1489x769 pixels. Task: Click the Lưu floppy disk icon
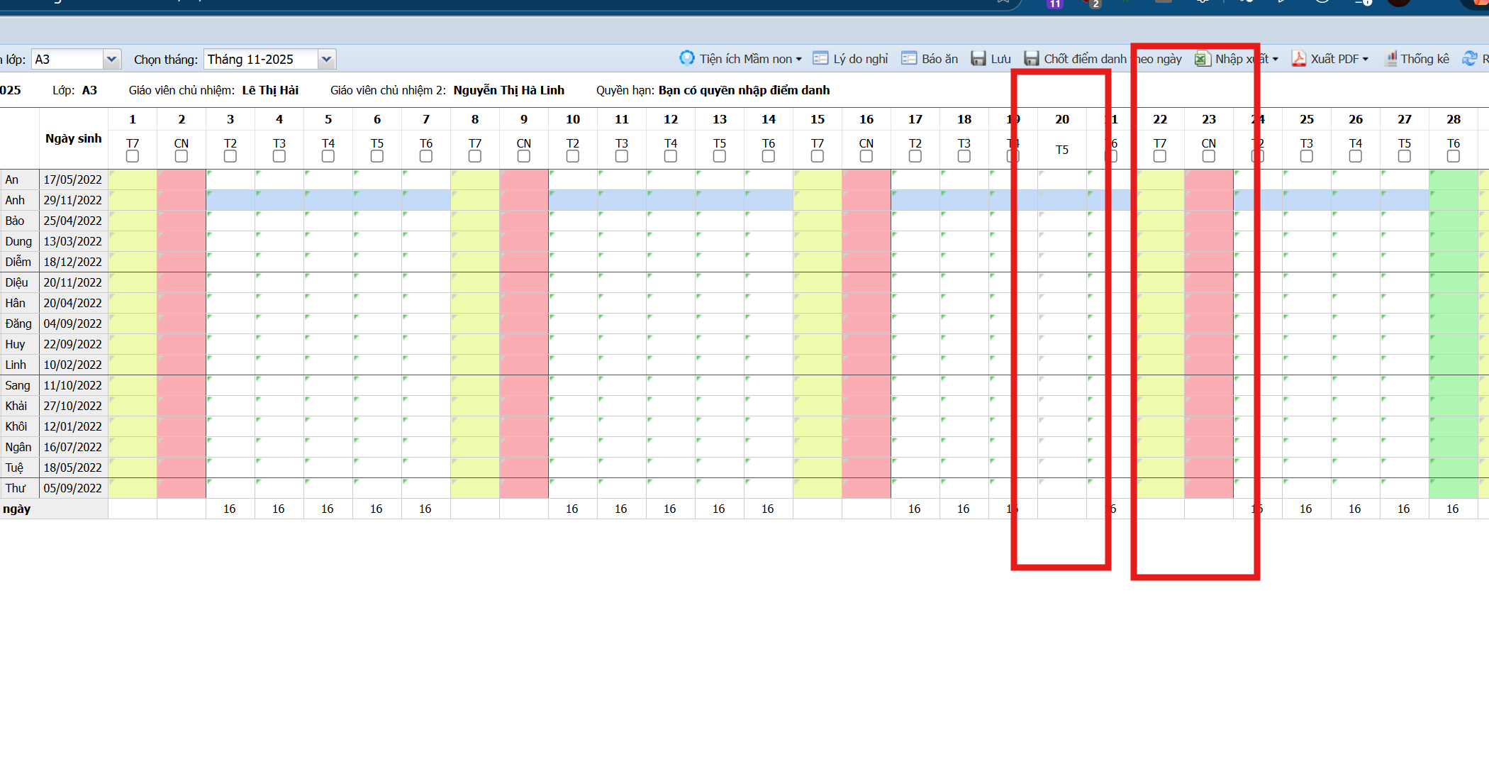point(978,59)
